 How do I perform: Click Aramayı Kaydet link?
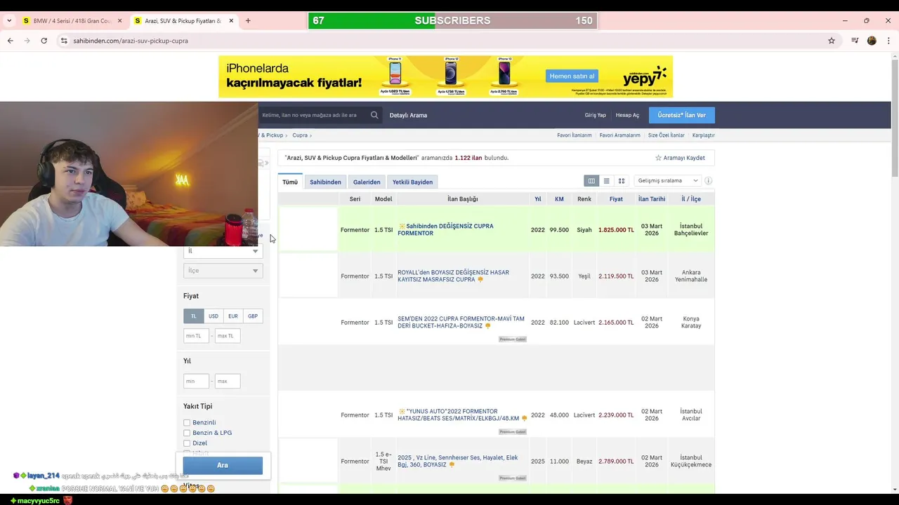click(x=684, y=158)
